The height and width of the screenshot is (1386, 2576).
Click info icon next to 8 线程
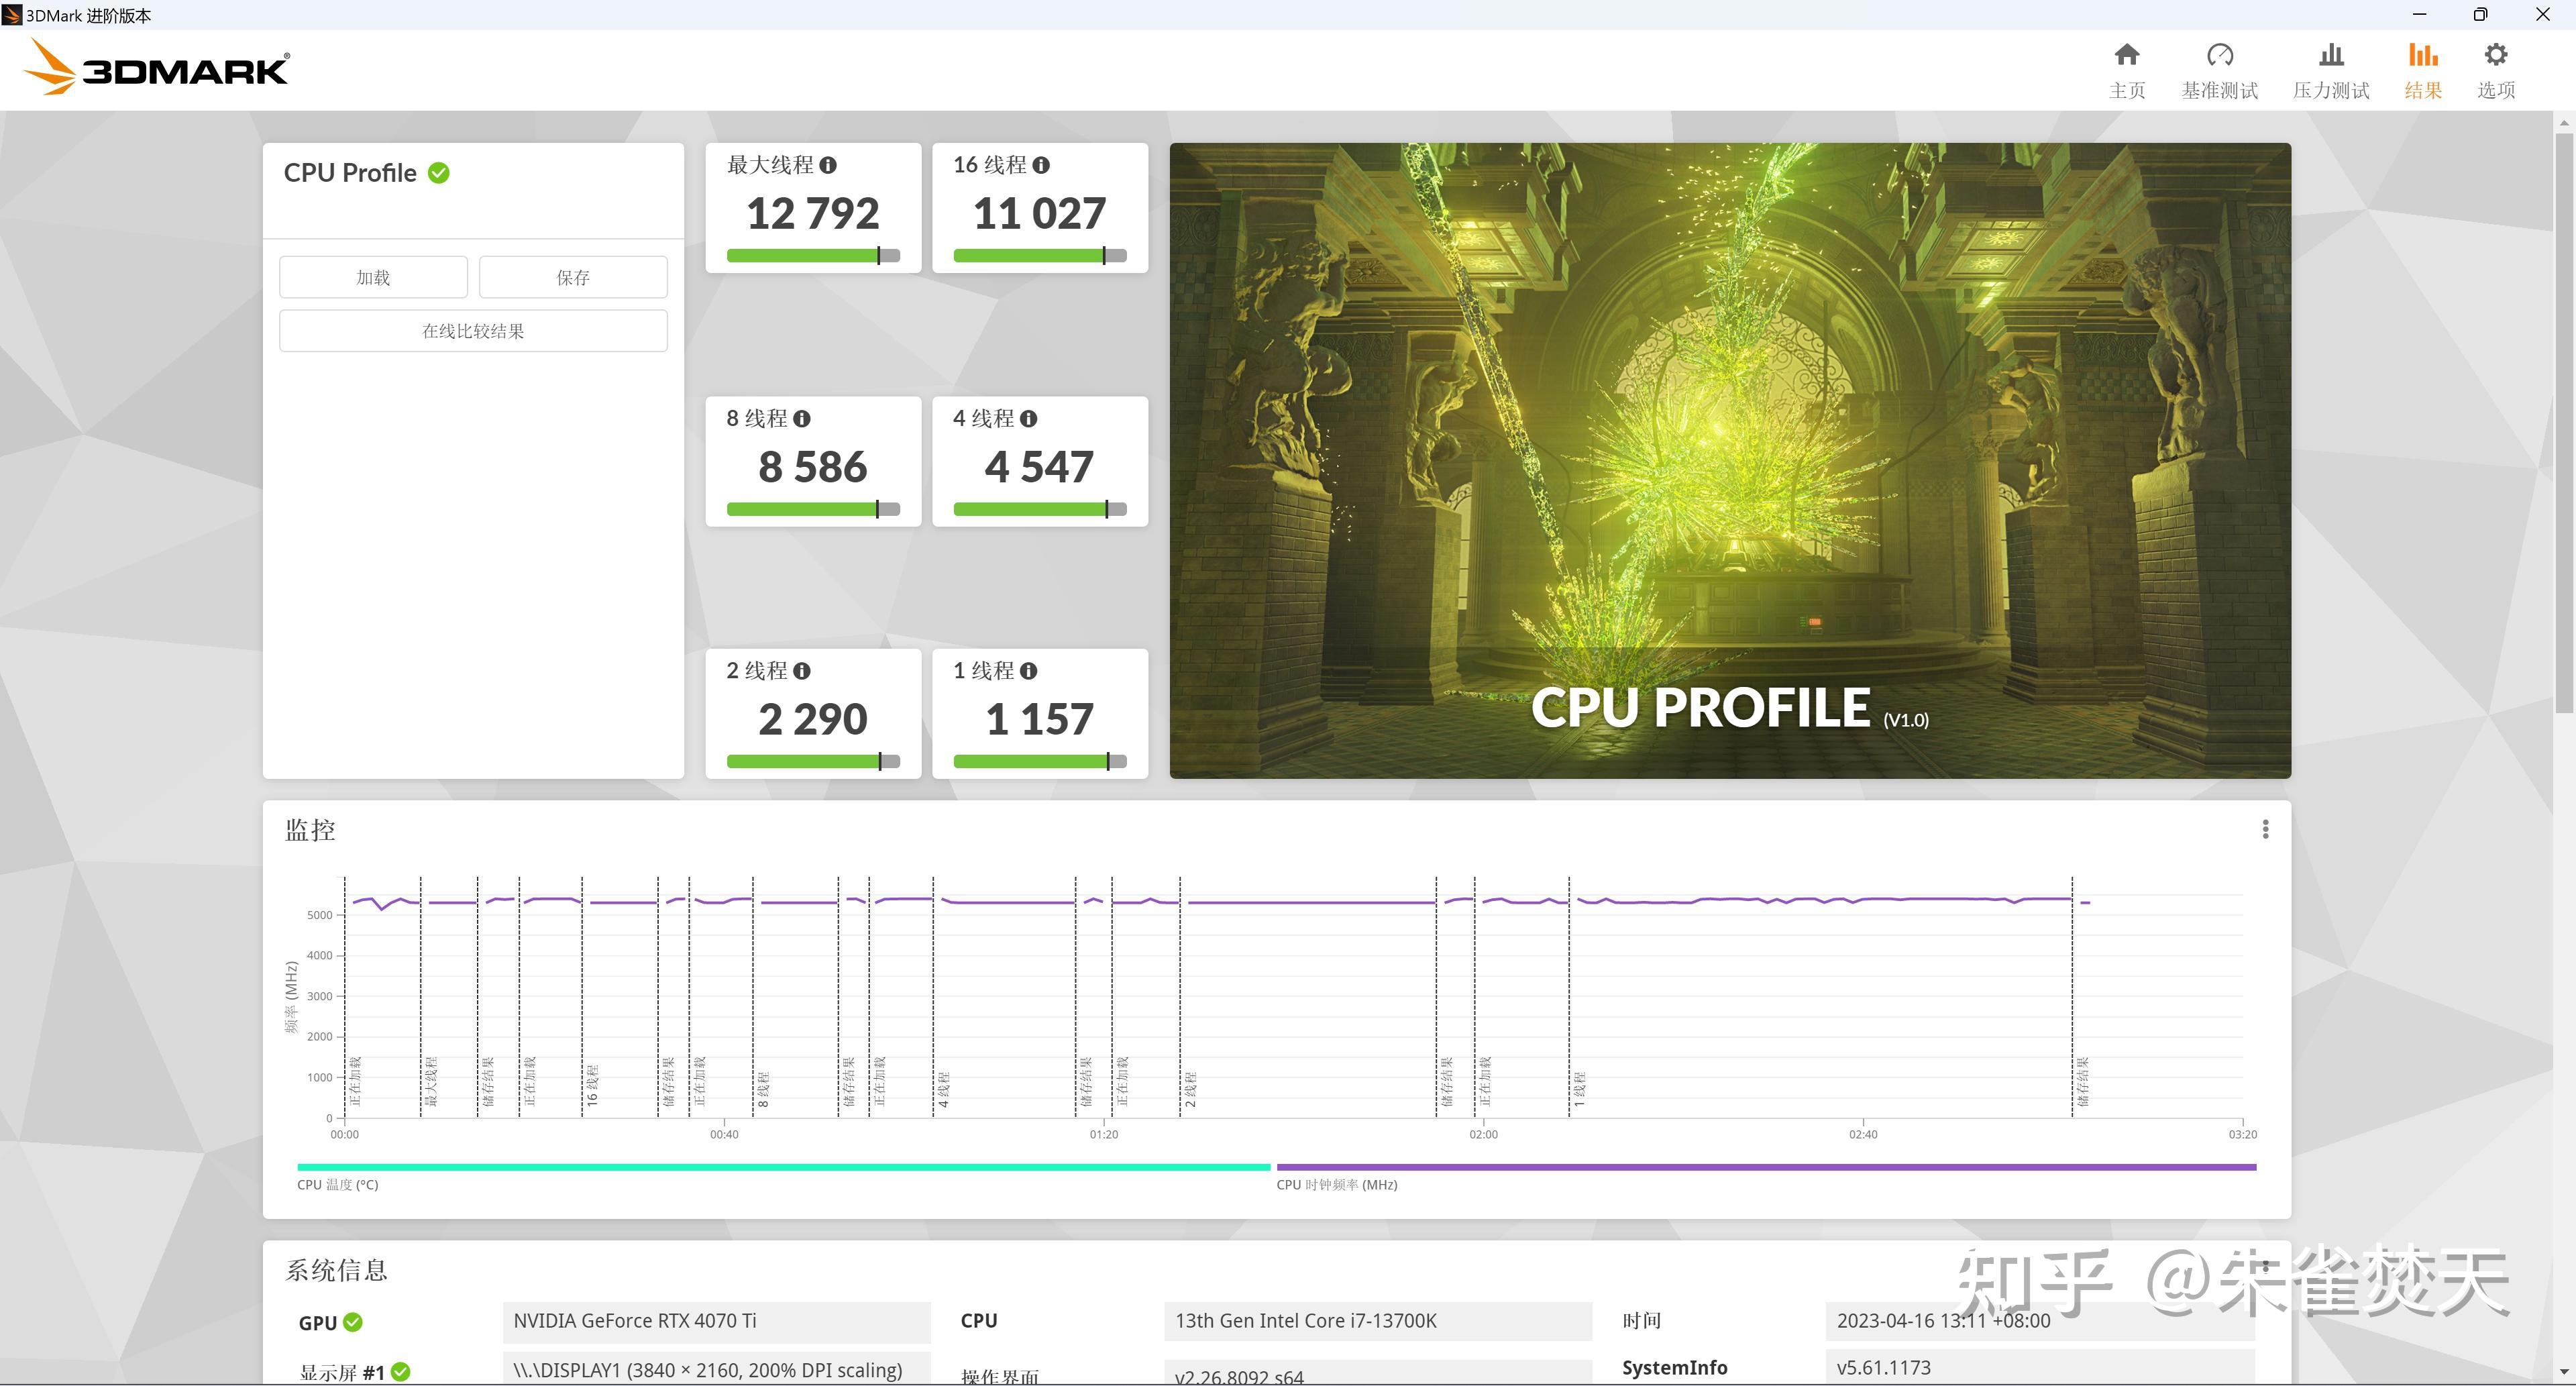(x=802, y=419)
